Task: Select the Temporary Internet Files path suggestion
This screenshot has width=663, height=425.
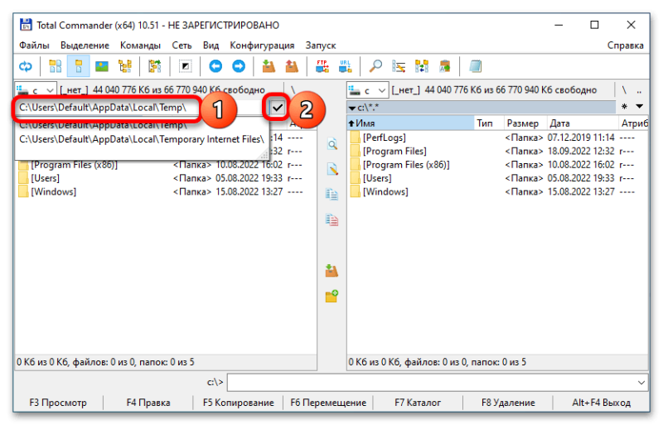Action: pos(142,139)
